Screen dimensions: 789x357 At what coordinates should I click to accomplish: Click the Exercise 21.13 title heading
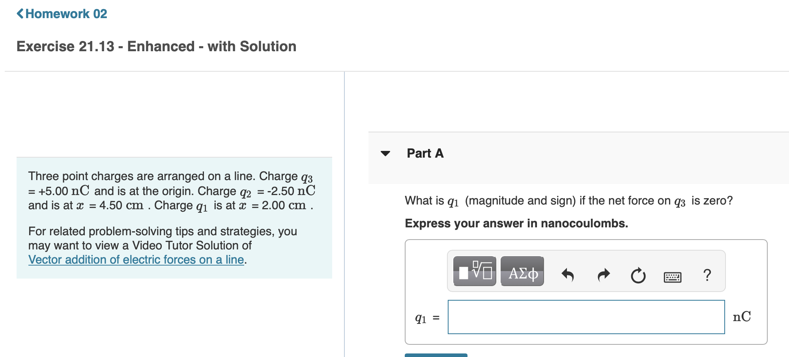pos(156,46)
